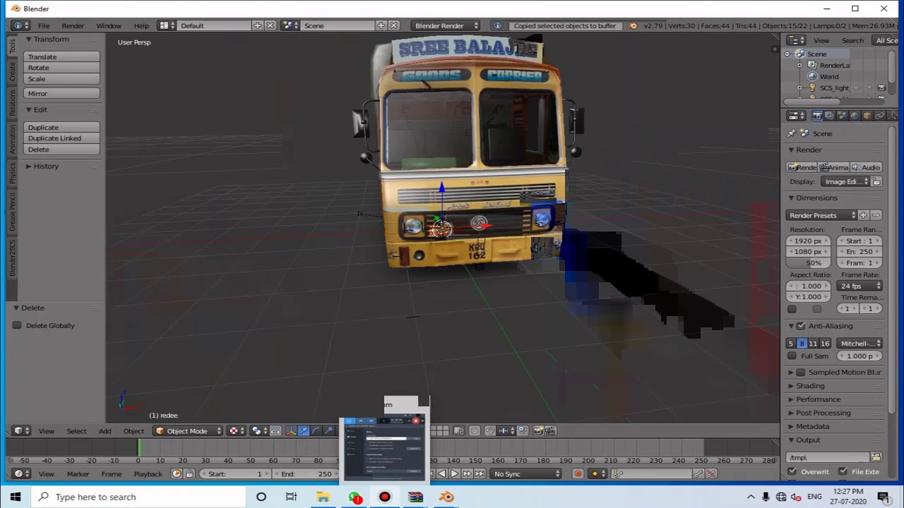Open the Constraints properties tab icon
The image size is (904, 508).
(x=879, y=116)
